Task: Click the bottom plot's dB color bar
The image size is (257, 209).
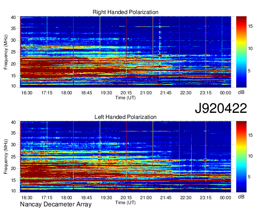Action: pos(241,157)
